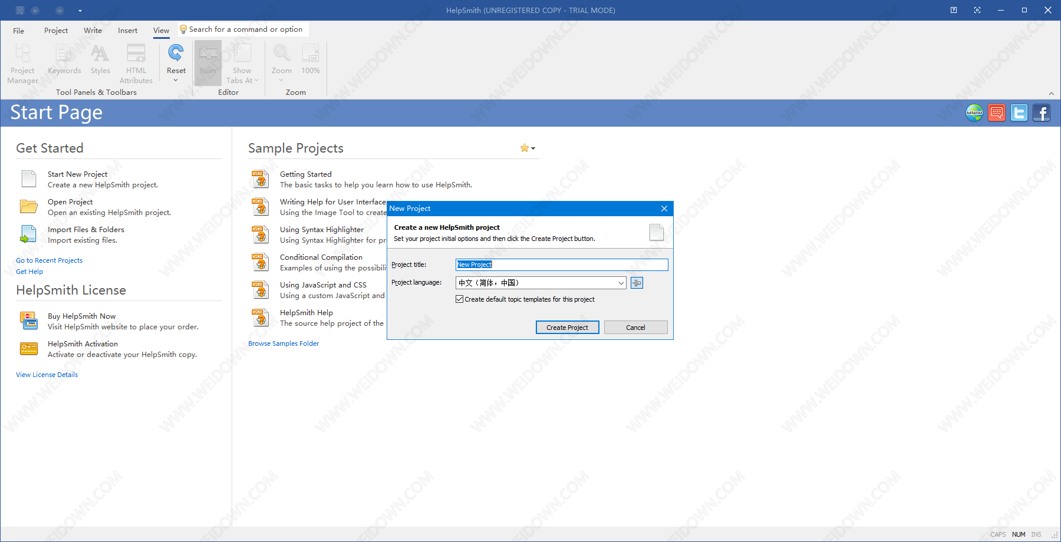Click the Using JavaScript and CSS sample icon
Image resolution: width=1061 pixels, height=542 pixels.
[261, 290]
